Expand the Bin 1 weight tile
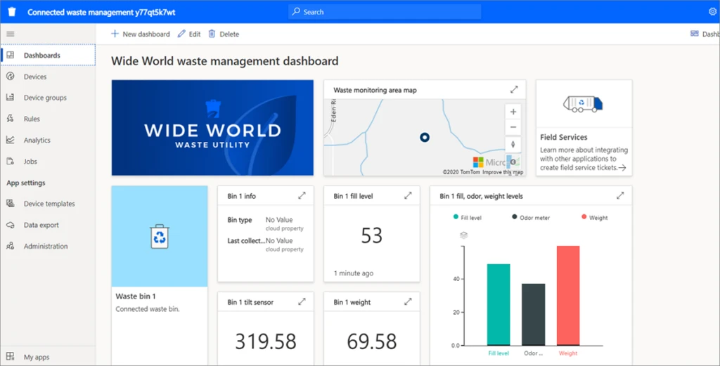720x366 pixels. [408, 302]
